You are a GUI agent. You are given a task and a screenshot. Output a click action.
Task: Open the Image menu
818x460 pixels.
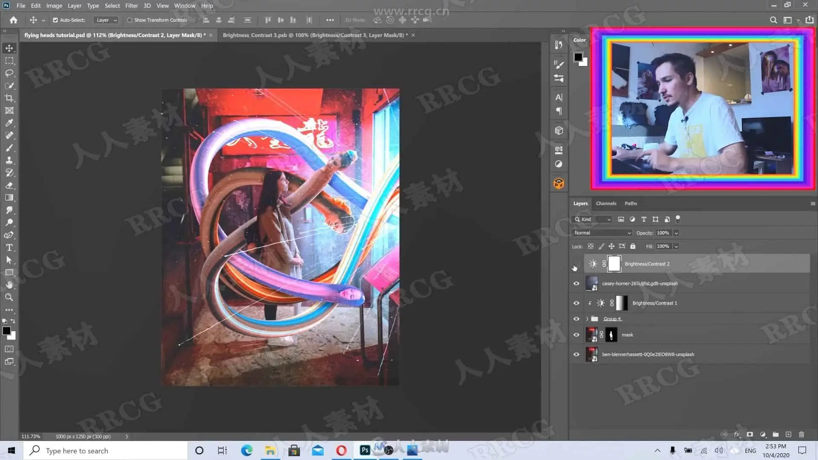[54, 6]
